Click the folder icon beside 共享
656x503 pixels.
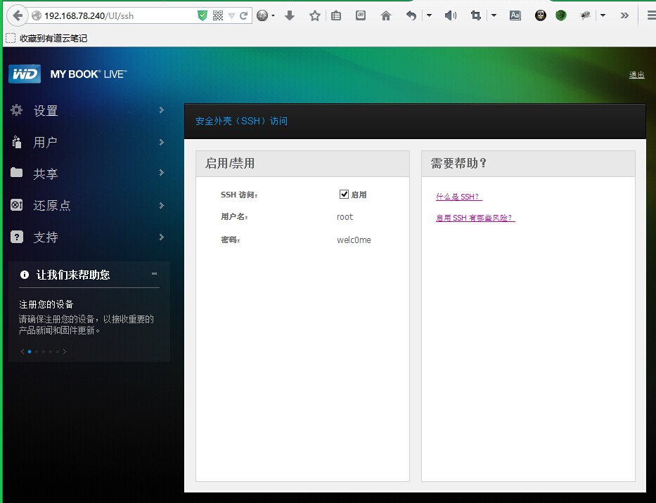[x=16, y=172]
